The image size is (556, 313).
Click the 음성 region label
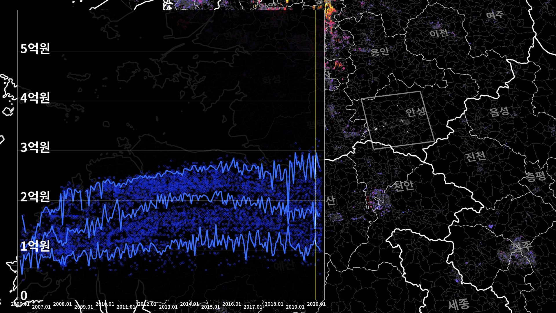[499, 111]
